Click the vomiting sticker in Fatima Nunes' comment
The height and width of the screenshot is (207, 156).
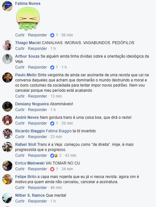tap(28, 18)
